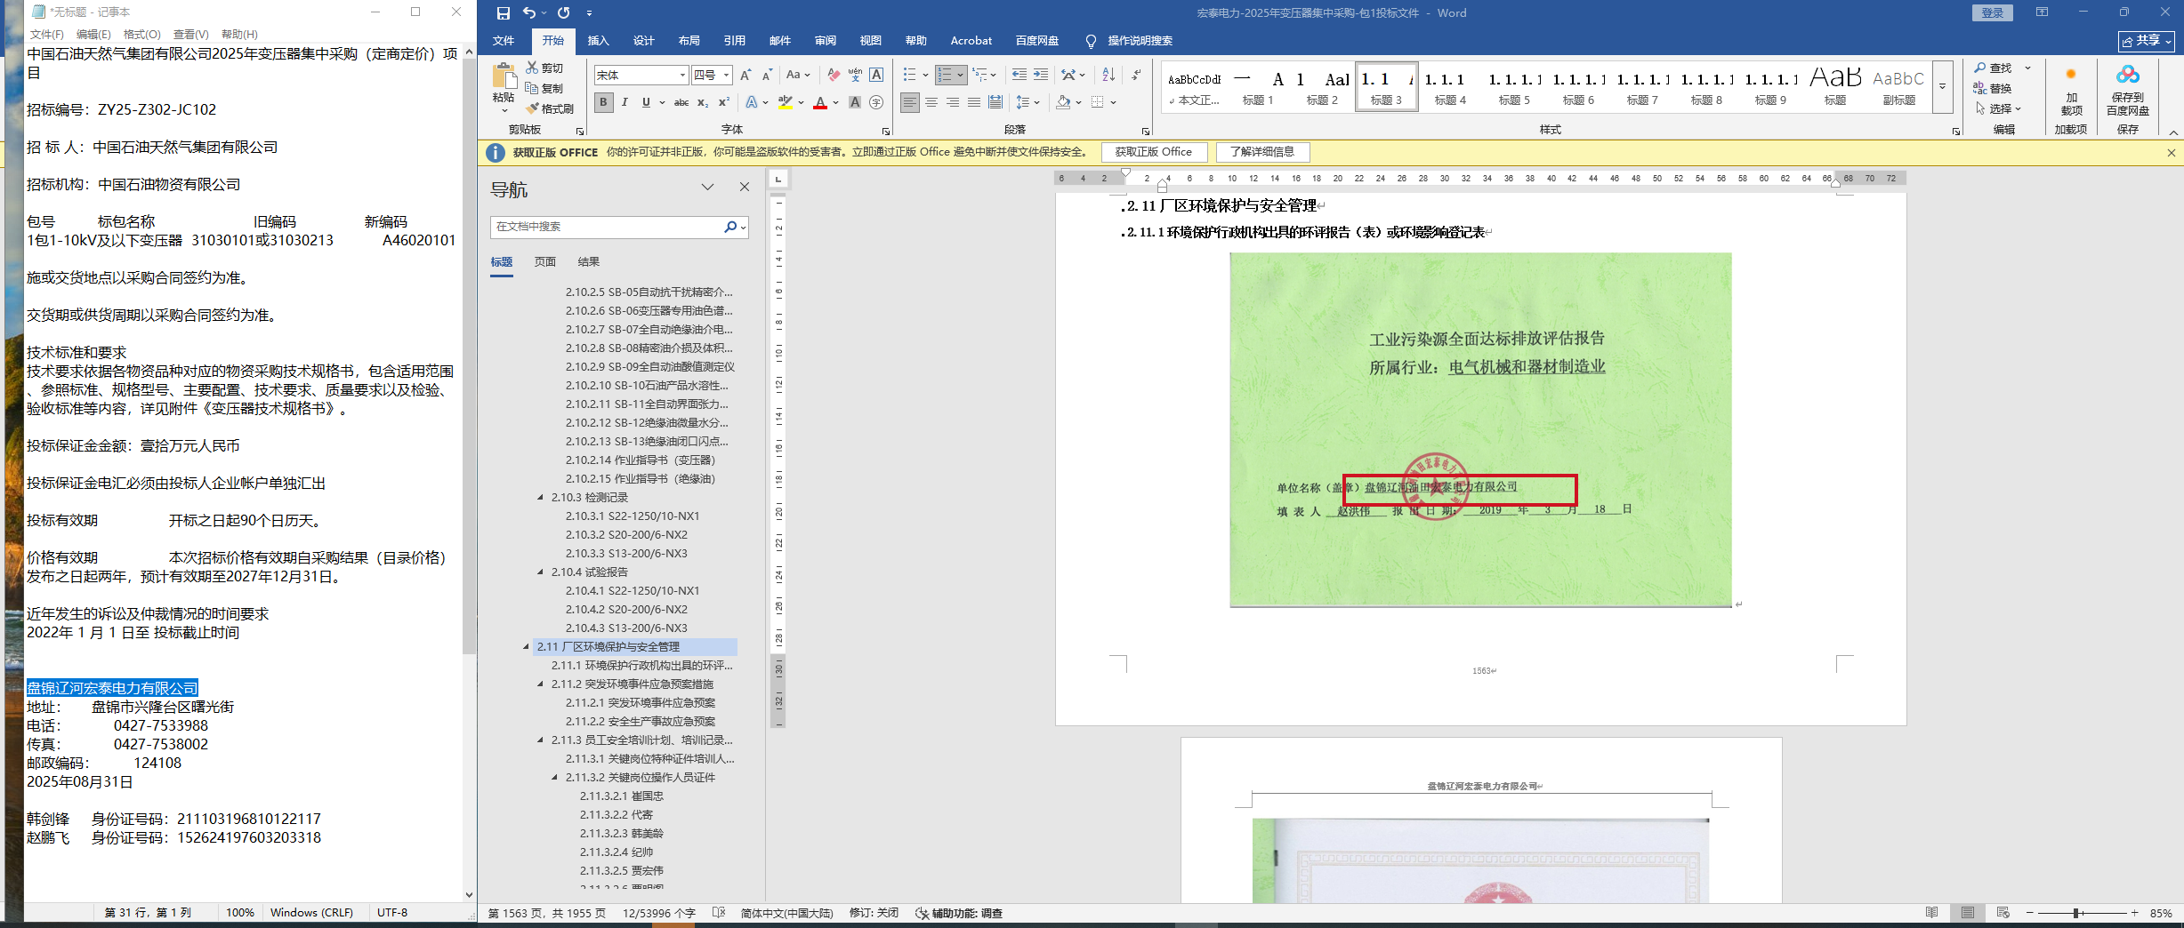Open the font size dropdown showing 四号

click(726, 75)
